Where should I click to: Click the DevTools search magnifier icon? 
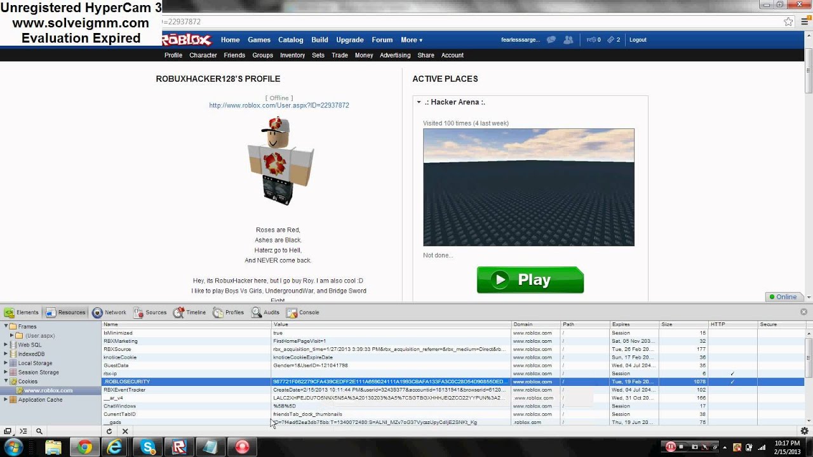(x=39, y=431)
